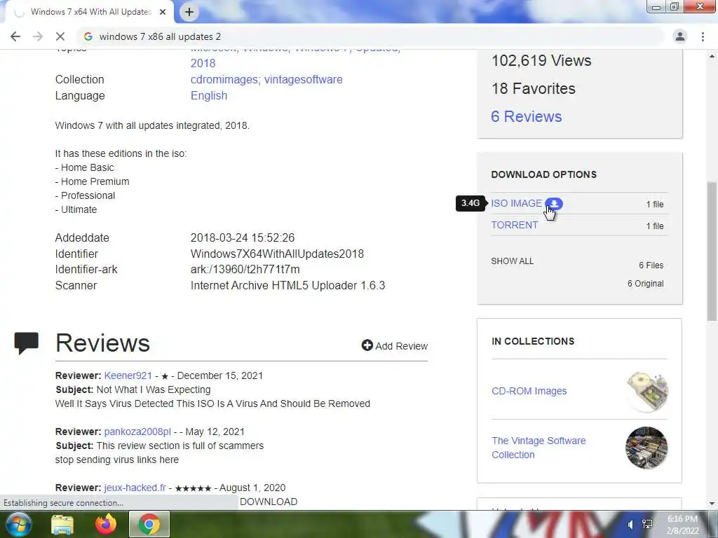Open the CD-ROM Images collection link
The width and height of the screenshot is (718, 538).
[x=529, y=391]
